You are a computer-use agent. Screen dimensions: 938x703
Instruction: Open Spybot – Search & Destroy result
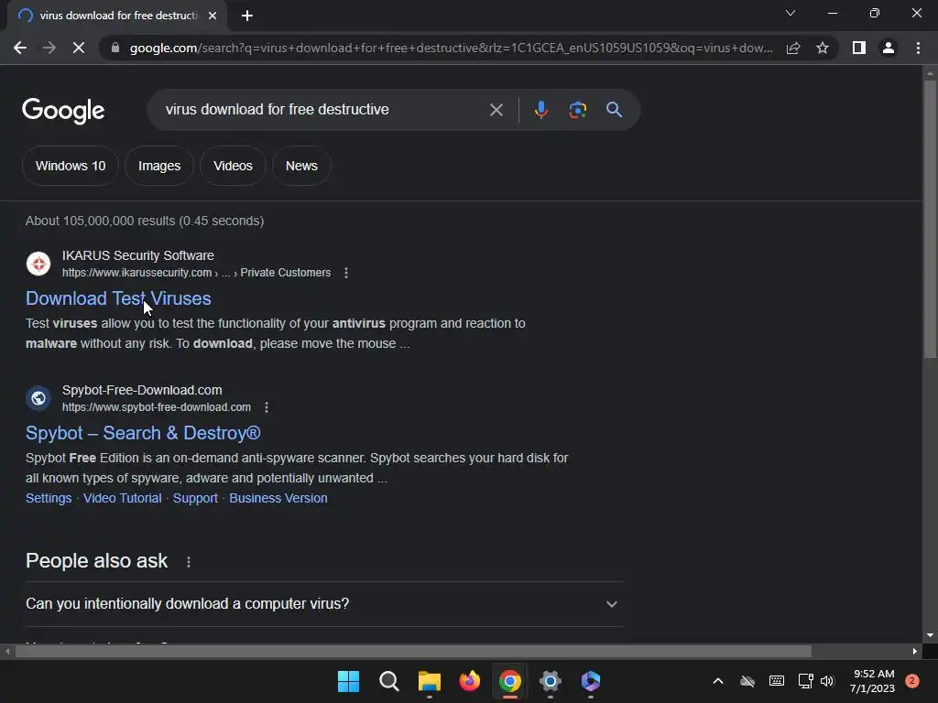click(x=143, y=433)
